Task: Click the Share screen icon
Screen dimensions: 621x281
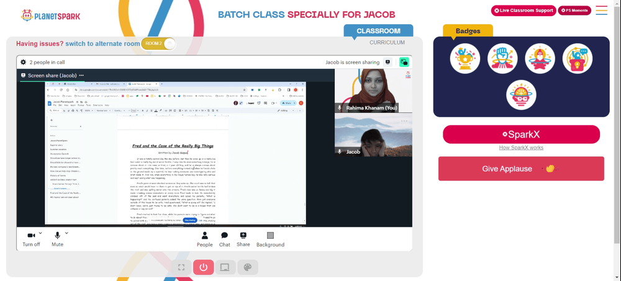Action: [243, 235]
